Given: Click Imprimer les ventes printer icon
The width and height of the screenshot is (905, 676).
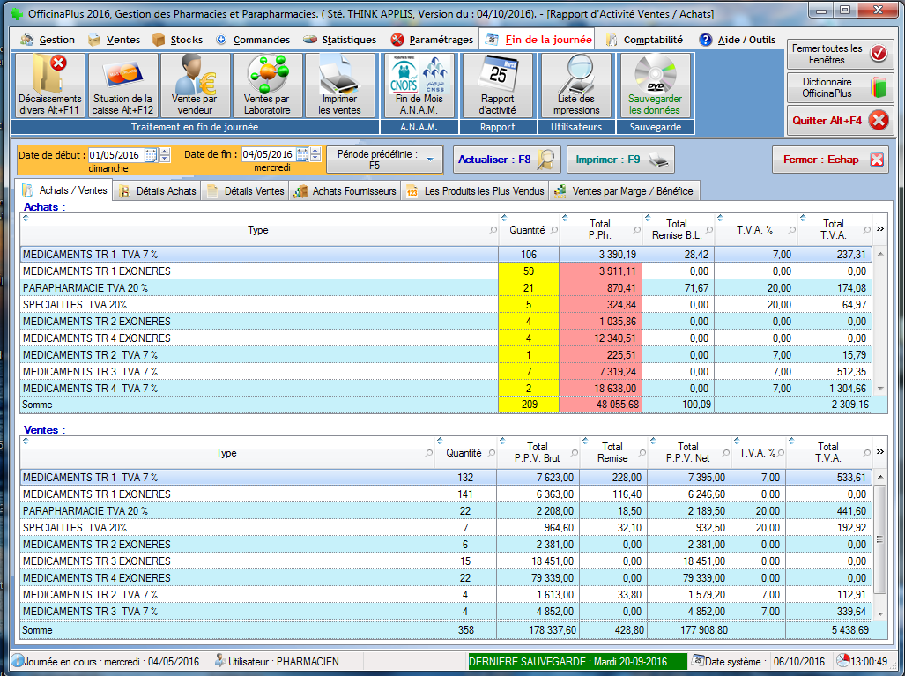Looking at the screenshot, I should [x=339, y=85].
